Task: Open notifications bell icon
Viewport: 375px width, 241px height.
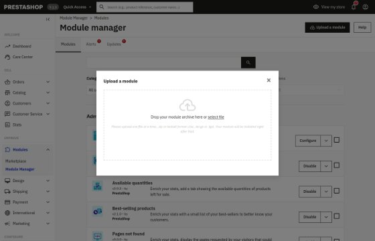Action: click(354, 7)
